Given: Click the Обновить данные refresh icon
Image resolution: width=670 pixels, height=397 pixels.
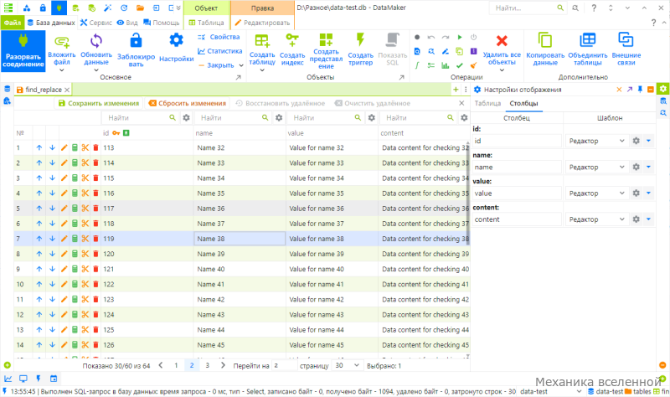Looking at the screenshot, I should (x=96, y=41).
